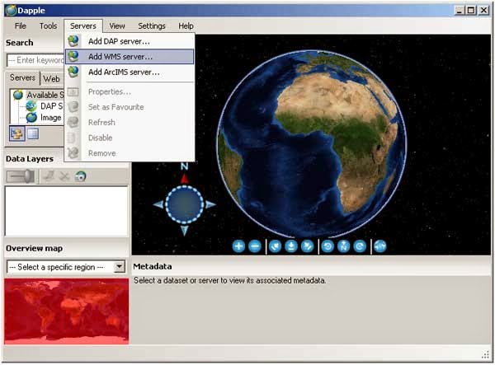Click the dashed compass center circle

tap(184, 204)
